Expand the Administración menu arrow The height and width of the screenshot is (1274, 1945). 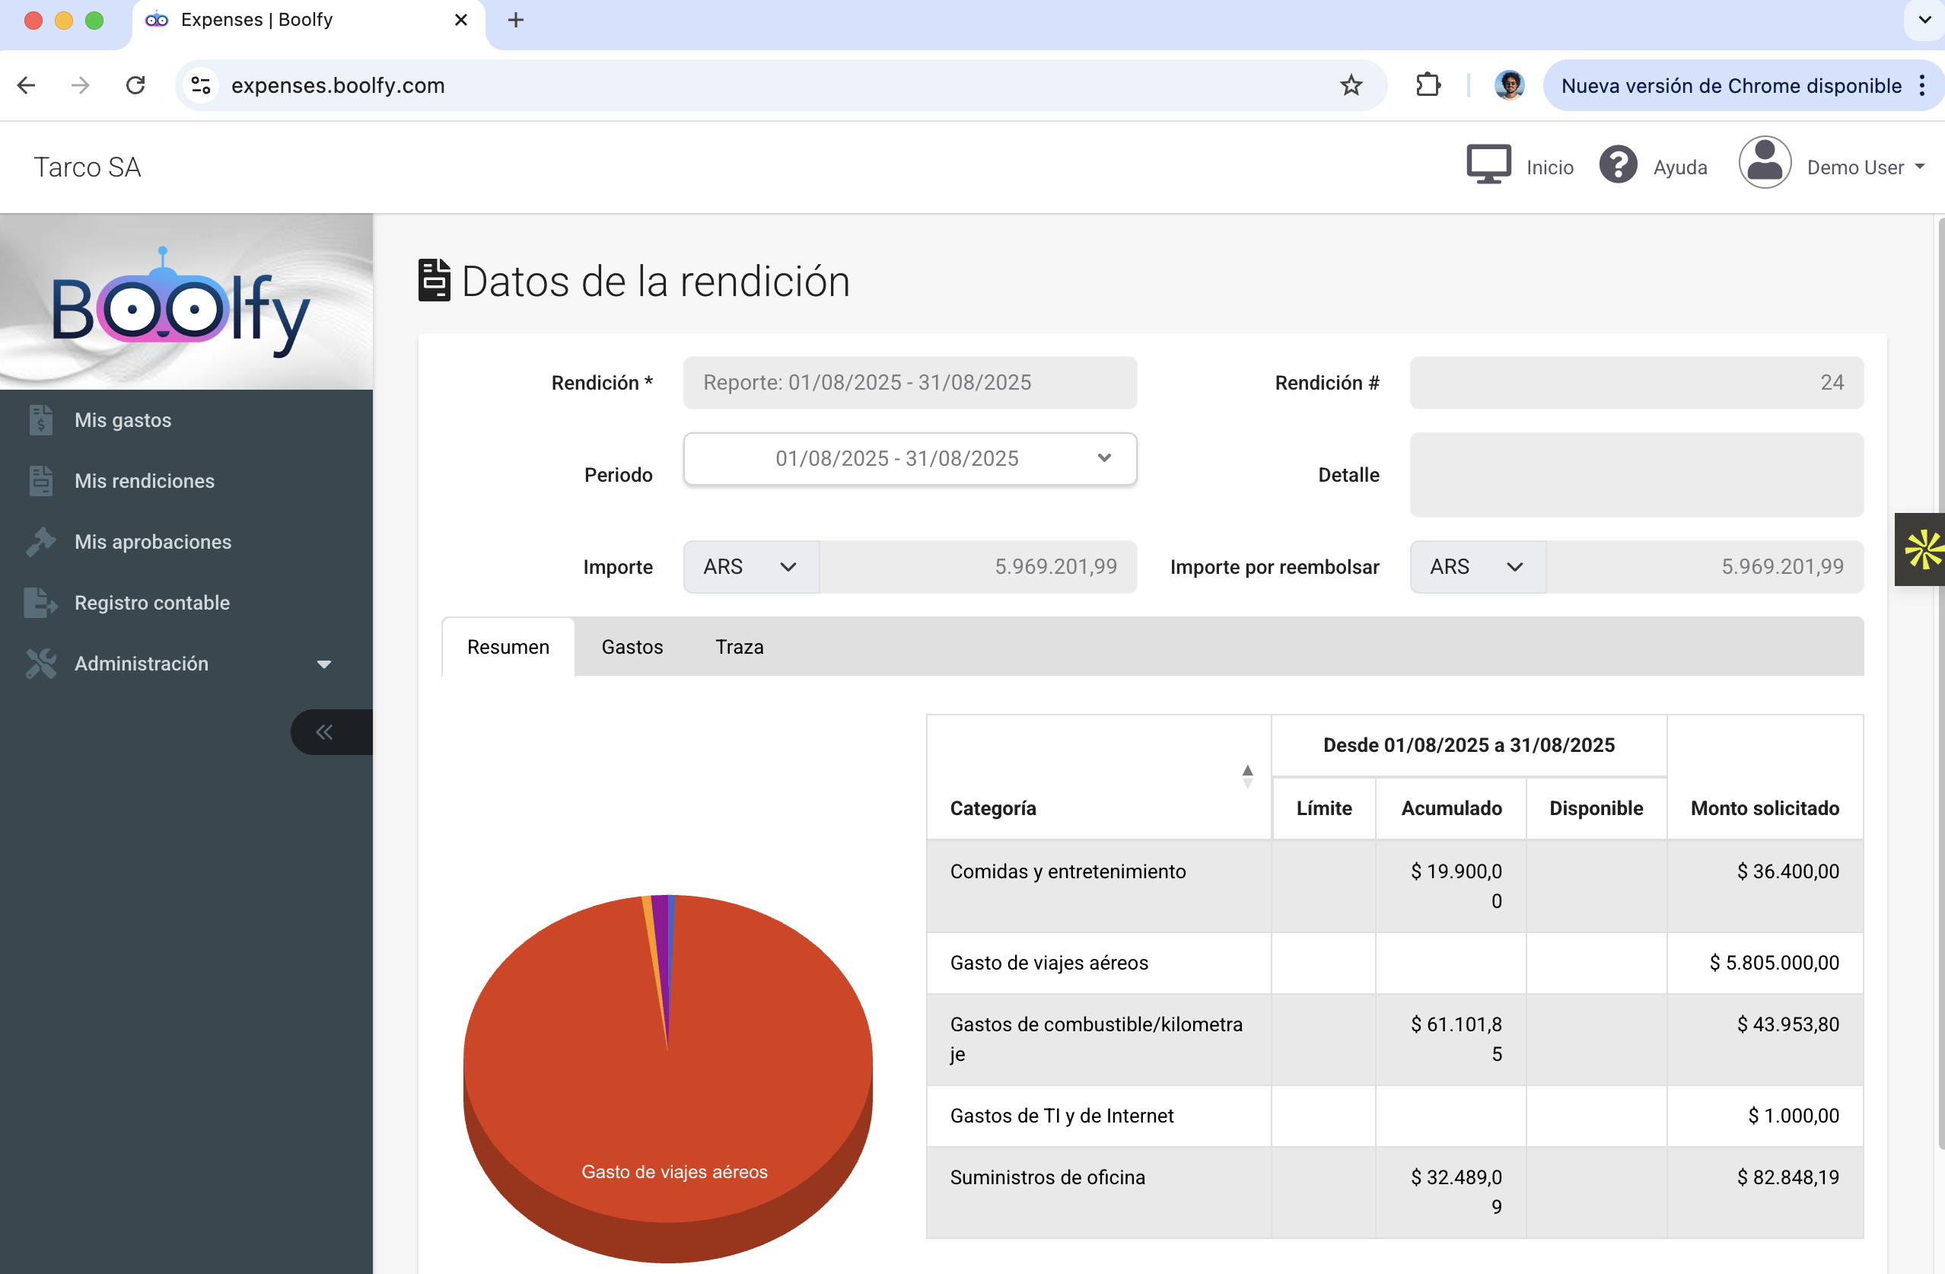[x=323, y=664]
